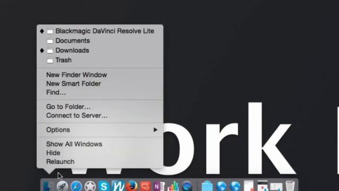Select Hide in the Finder menu
Image resolution: width=339 pixels, height=191 pixels.
pos(100,153)
